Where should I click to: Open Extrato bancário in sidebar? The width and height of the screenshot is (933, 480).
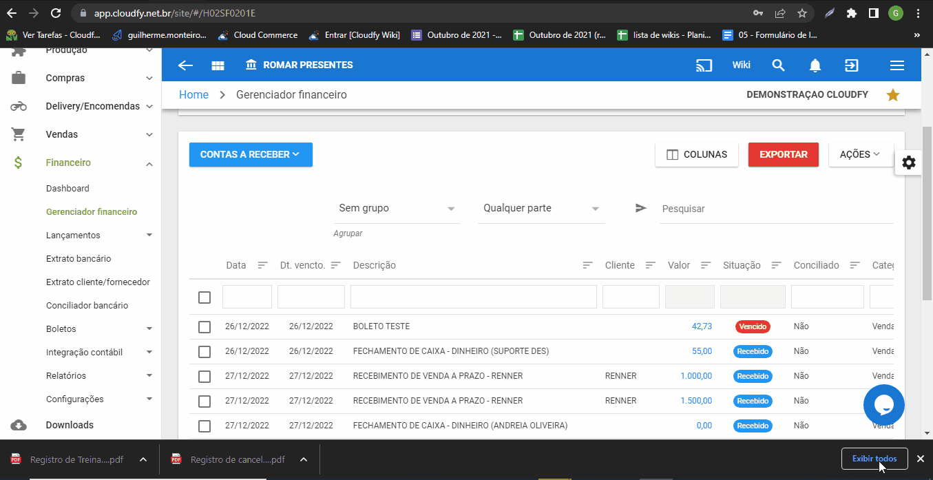tap(78, 259)
